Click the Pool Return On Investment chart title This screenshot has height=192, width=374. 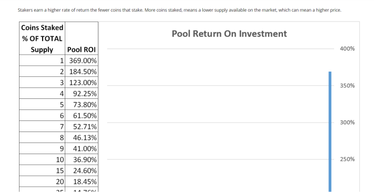229,34
